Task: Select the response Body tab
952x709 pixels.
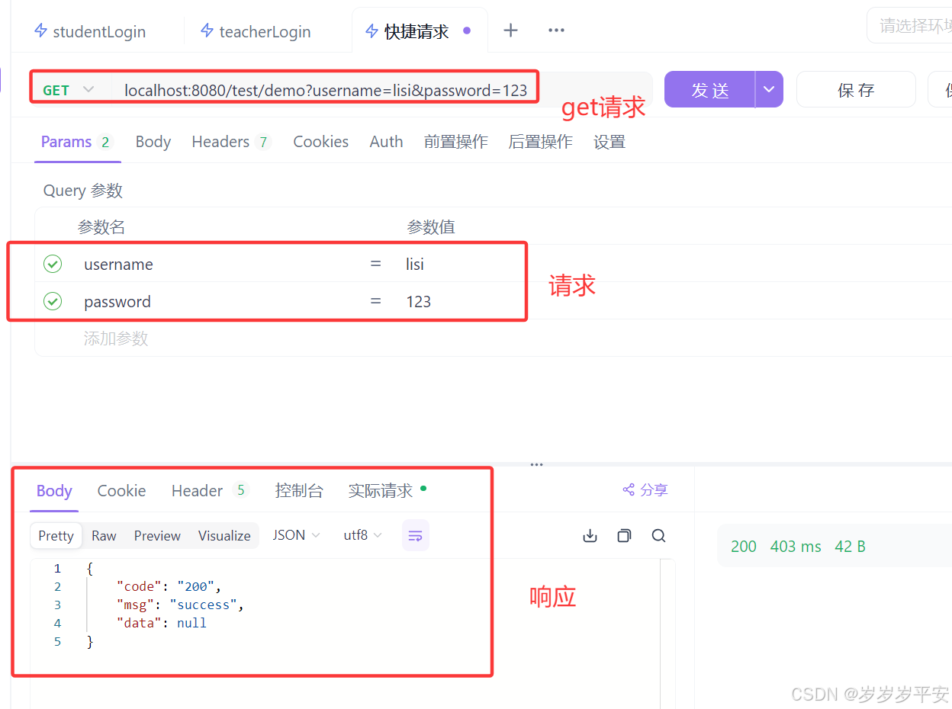Action: (54, 491)
